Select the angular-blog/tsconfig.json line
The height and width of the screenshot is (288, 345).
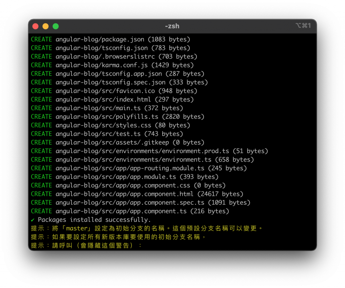tap(111, 48)
